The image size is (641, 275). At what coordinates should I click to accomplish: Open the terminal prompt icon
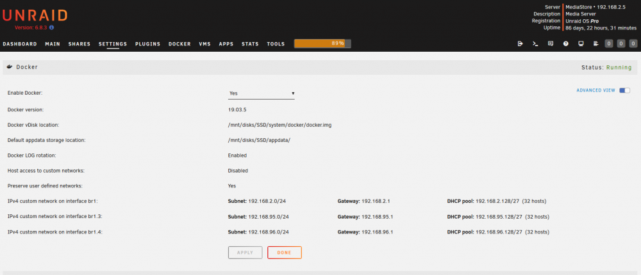pos(535,43)
